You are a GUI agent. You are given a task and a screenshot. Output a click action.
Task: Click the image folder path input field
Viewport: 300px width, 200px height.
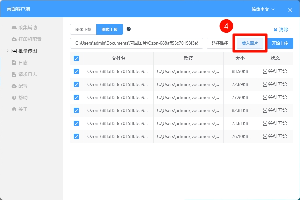[x=137, y=43]
